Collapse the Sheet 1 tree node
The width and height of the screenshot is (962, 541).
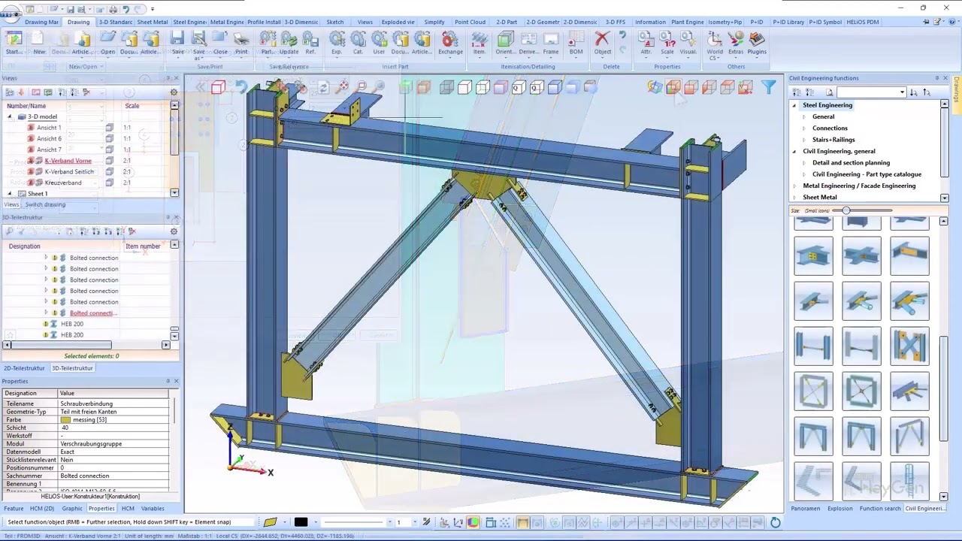click(x=11, y=194)
